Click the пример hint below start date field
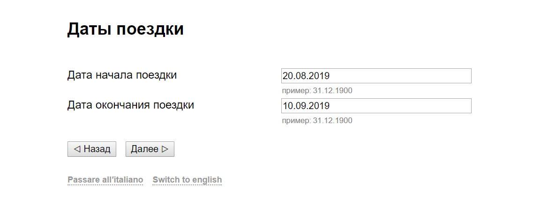Screen dimensions: 548x205 [x=317, y=91]
